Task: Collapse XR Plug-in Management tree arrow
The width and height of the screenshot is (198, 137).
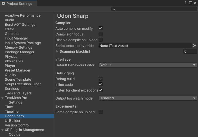Action: coord(2,130)
